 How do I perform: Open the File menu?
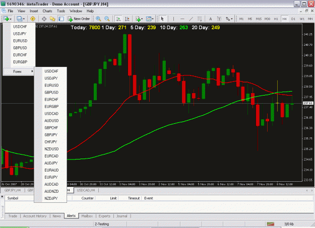coord(11,11)
